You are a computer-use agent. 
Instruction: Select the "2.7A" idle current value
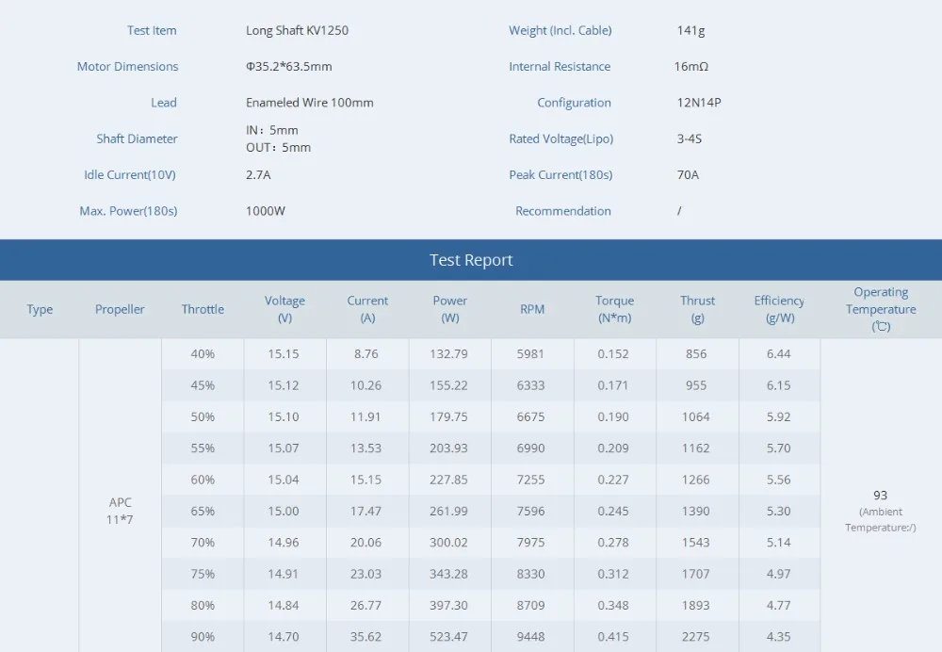pyautogui.click(x=258, y=174)
